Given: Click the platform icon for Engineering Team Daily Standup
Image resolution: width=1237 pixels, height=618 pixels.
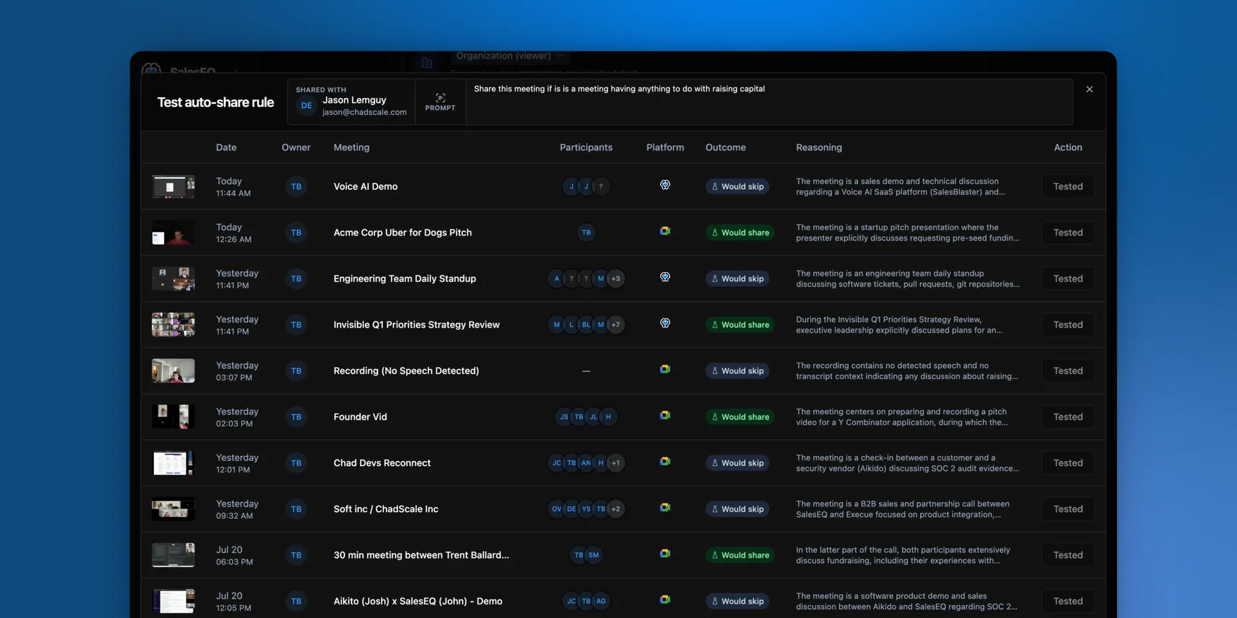Looking at the screenshot, I should click(x=665, y=277).
